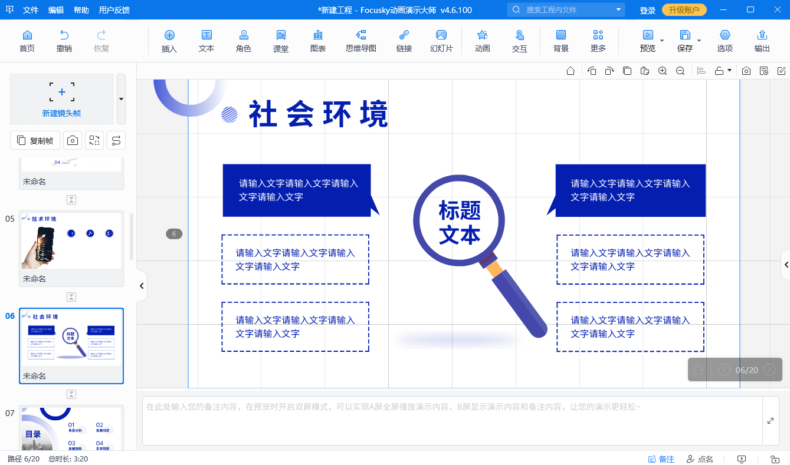Click the 链接 link tool
Image resolution: width=790 pixels, height=465 pixels.
point(404,41)
